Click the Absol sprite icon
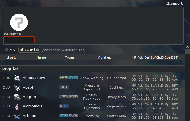Screen dimensions: 190x121 point(17,87)
